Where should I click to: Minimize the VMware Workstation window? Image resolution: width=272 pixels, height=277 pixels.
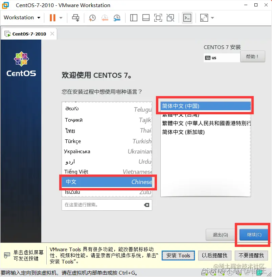(x=246, y=5)
